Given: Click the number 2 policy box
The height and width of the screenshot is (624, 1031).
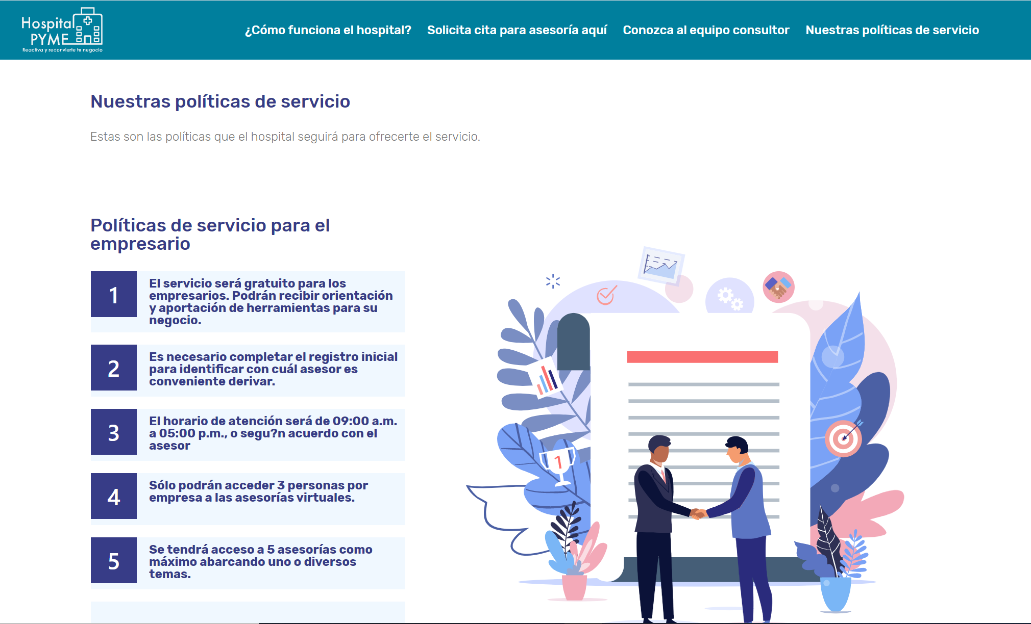Looking at the screenshot, I should point(114,368).
